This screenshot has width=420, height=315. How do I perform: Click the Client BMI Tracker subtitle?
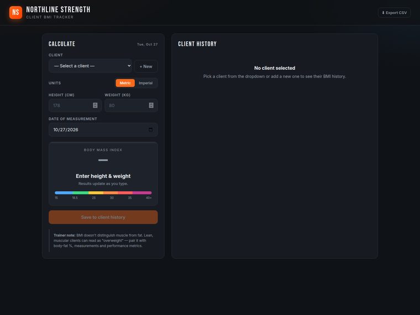[x=50, y=17]
